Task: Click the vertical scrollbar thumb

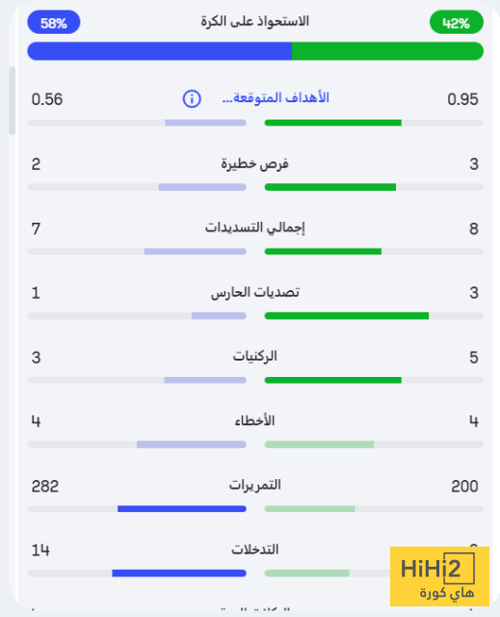Action: tap(13, 100)
